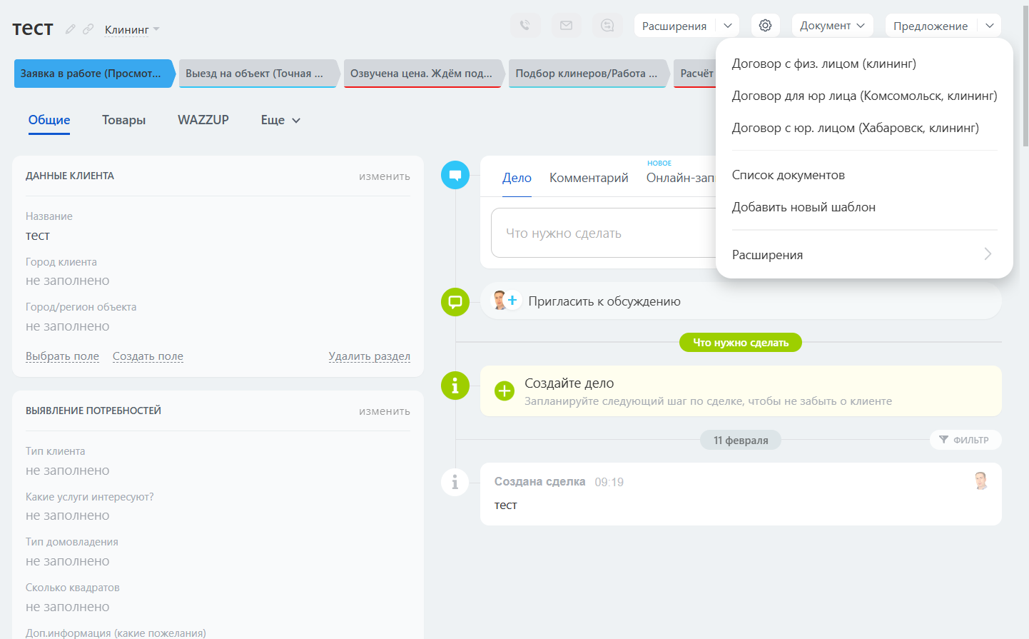Click the phone call icon
Viewport: 1029px width, 639px height.
tap(524, 26)
